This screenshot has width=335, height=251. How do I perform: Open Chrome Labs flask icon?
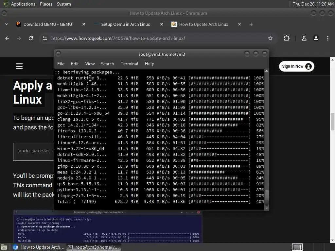[x=304, y=38]
